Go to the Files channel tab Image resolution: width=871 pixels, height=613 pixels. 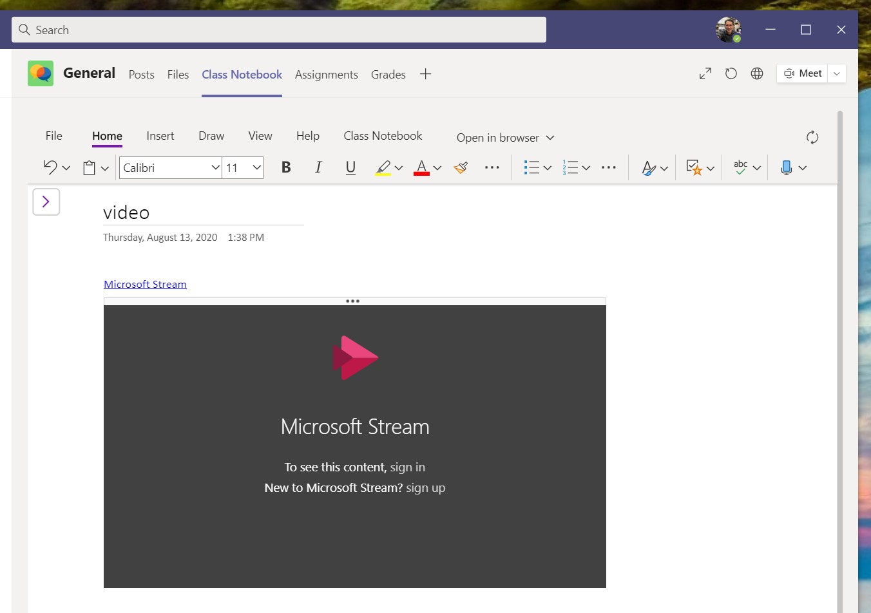(x=178, y=75)
